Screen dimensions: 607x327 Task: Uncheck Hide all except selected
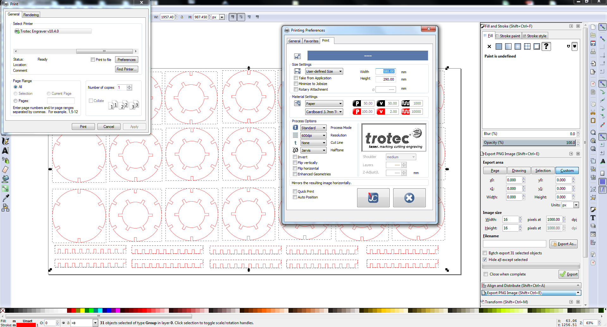click(485, 260)
